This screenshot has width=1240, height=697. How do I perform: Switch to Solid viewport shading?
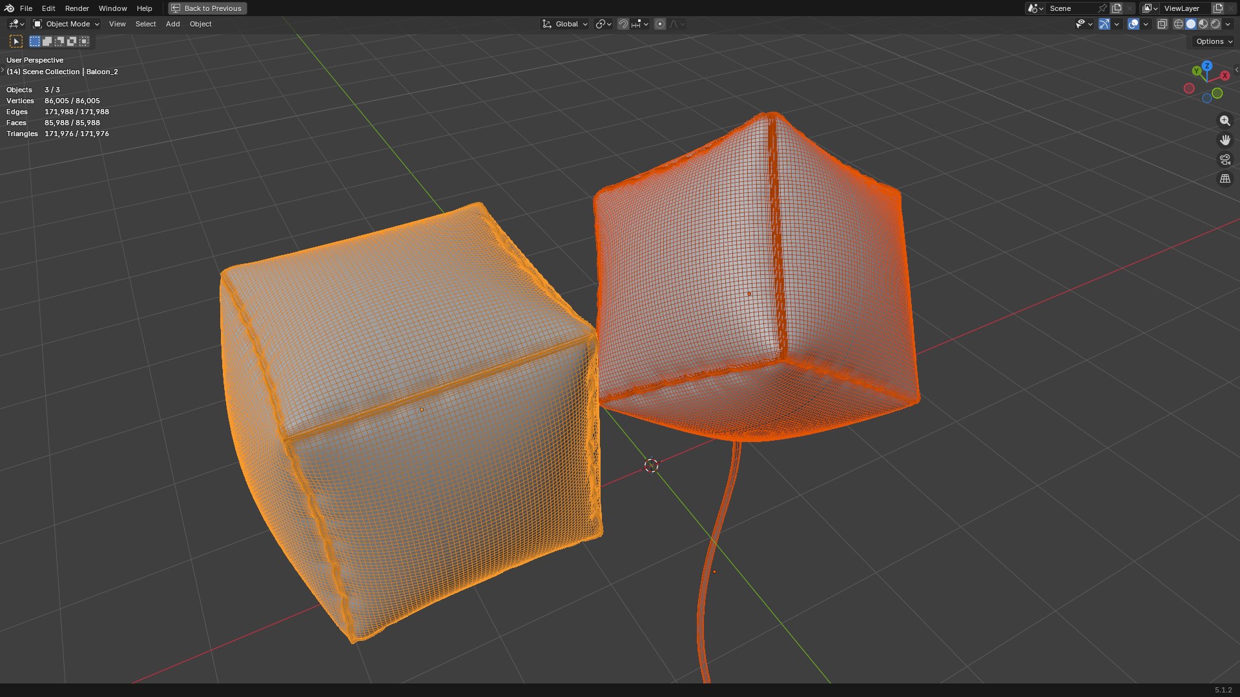pos(1191,24)
